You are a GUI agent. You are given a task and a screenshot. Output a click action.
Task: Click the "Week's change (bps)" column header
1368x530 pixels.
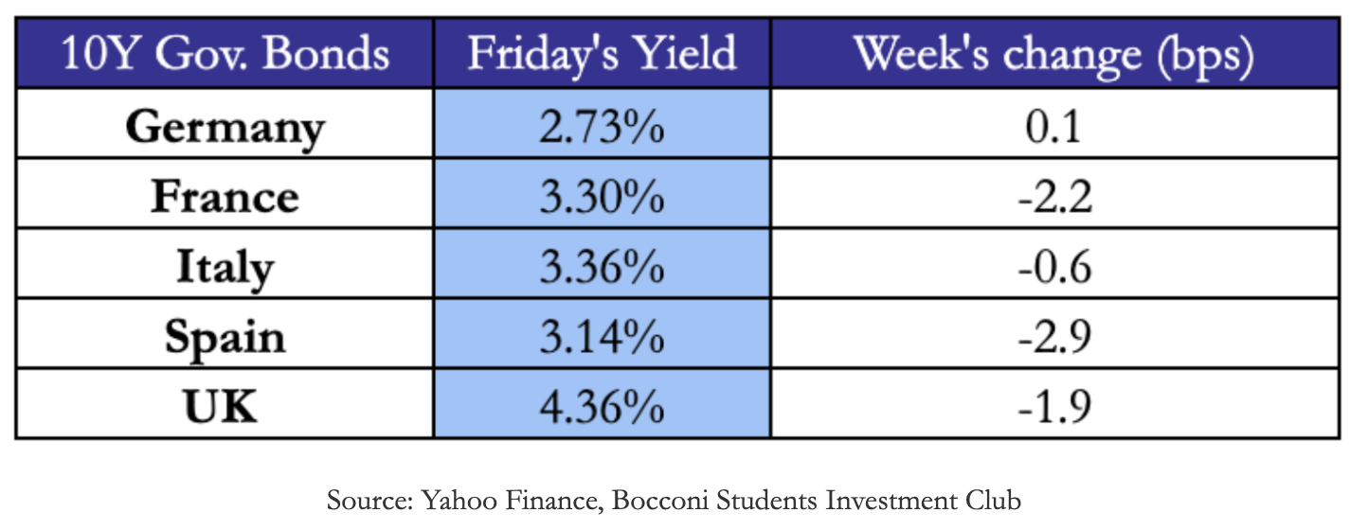coord(1054,54)
